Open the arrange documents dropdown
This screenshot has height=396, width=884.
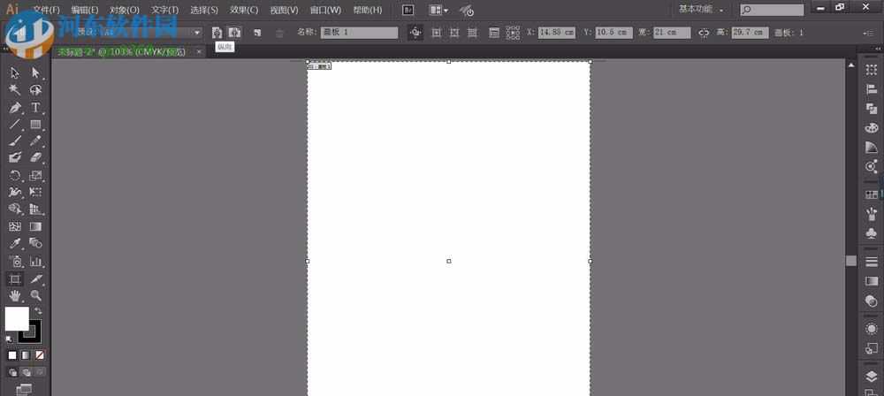[438, 10]
